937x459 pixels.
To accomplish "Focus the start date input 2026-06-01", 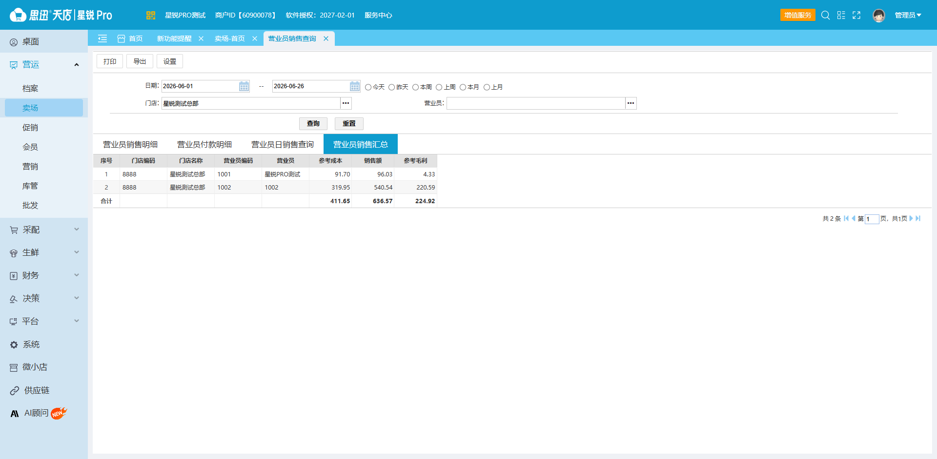I will point(200,86).
